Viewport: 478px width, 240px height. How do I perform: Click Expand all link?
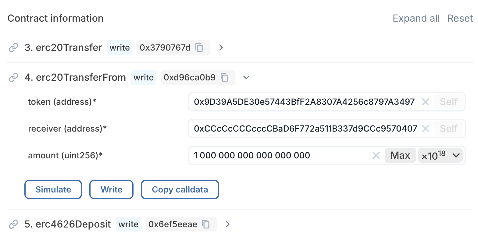point(416,19)
